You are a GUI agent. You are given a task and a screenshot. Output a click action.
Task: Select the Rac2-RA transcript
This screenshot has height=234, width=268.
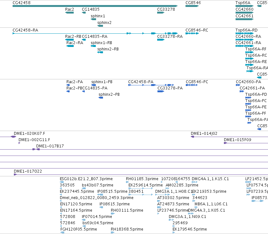70,46
